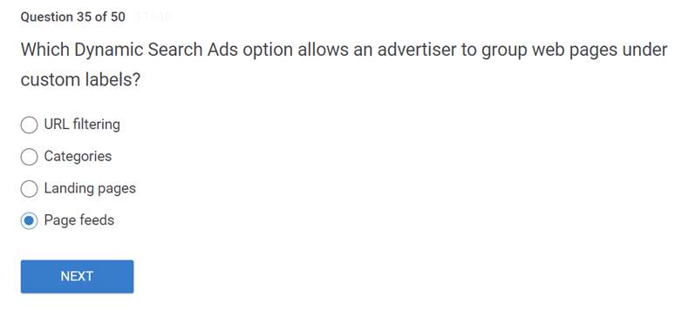The width and height of the screenshot is (675, 317).
Task: Click the "Page feeds" answer label
Action: [x=79, y=220]
